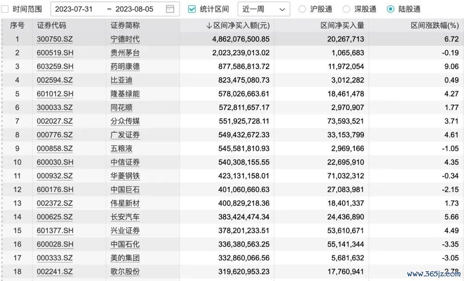Select the 深股通 radio button
Screen dimensions: 464x281
pos(346,9)
